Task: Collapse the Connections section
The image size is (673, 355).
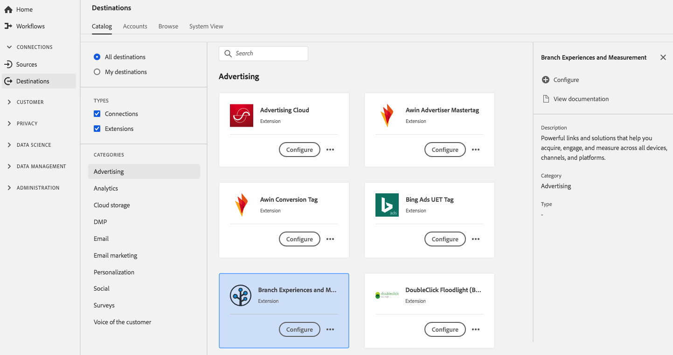Action: 9,47
